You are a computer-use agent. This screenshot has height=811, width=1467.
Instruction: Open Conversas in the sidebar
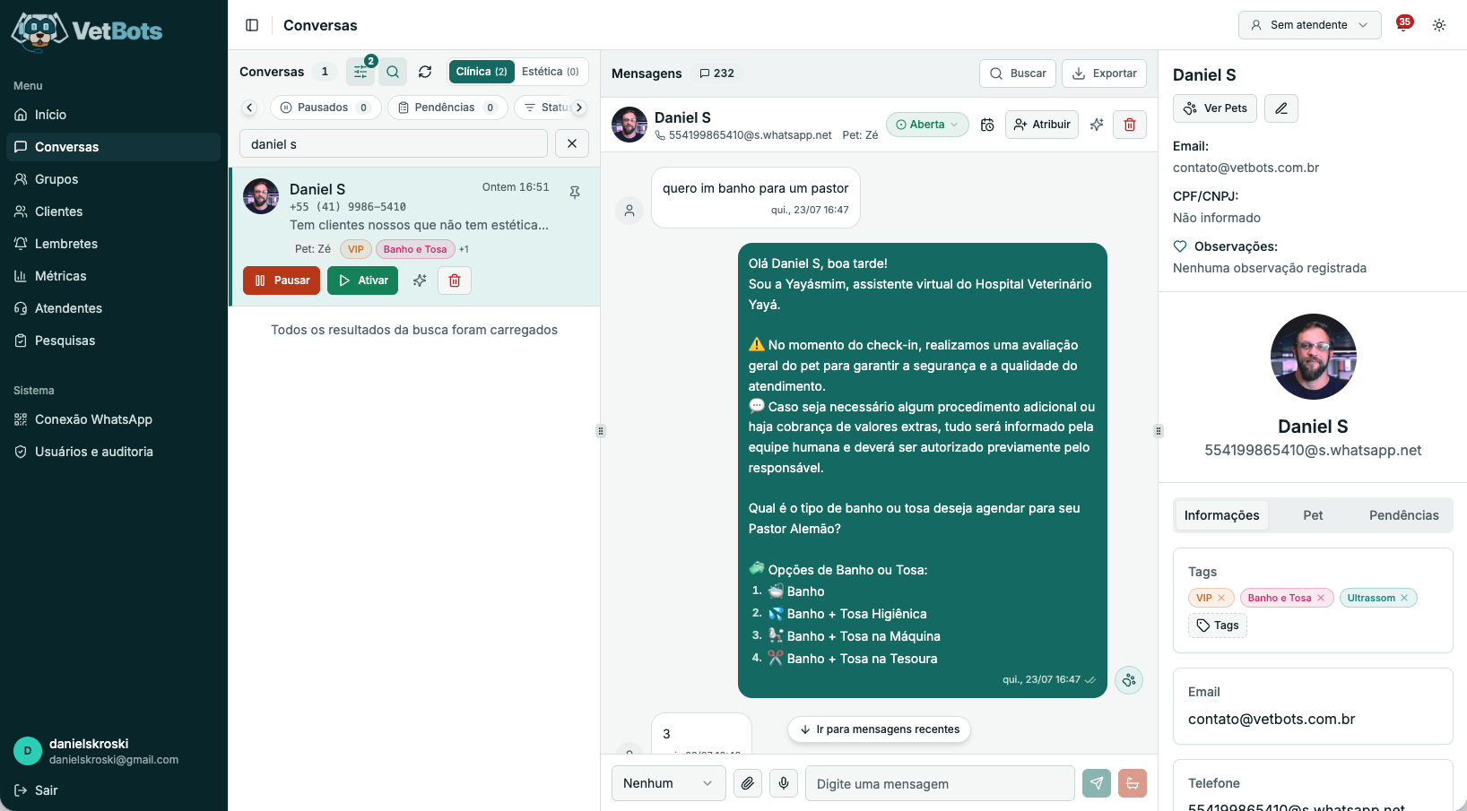(x=113, y=147)
